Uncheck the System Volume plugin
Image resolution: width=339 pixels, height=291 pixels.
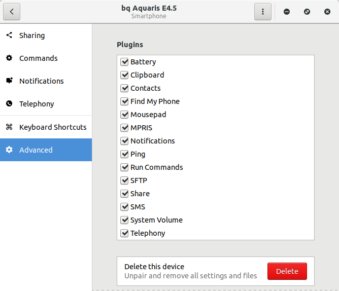point(124,220)
